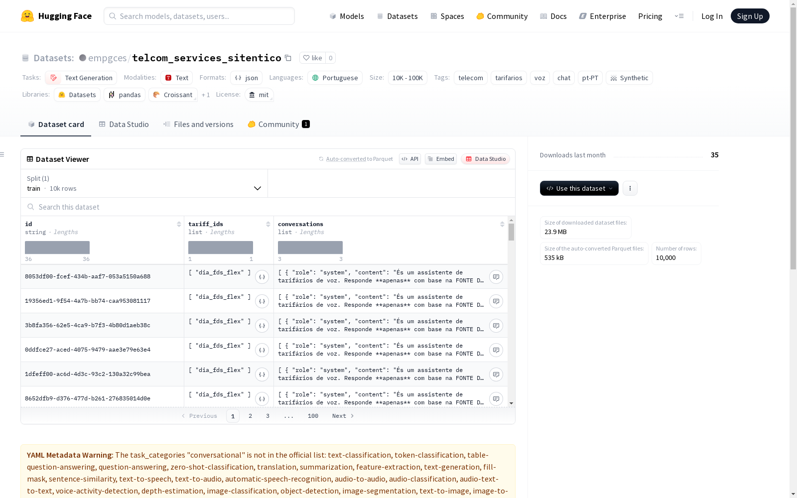
Task: Click the Auto-converted to Parquet link
Action: (x=359, y=159)
